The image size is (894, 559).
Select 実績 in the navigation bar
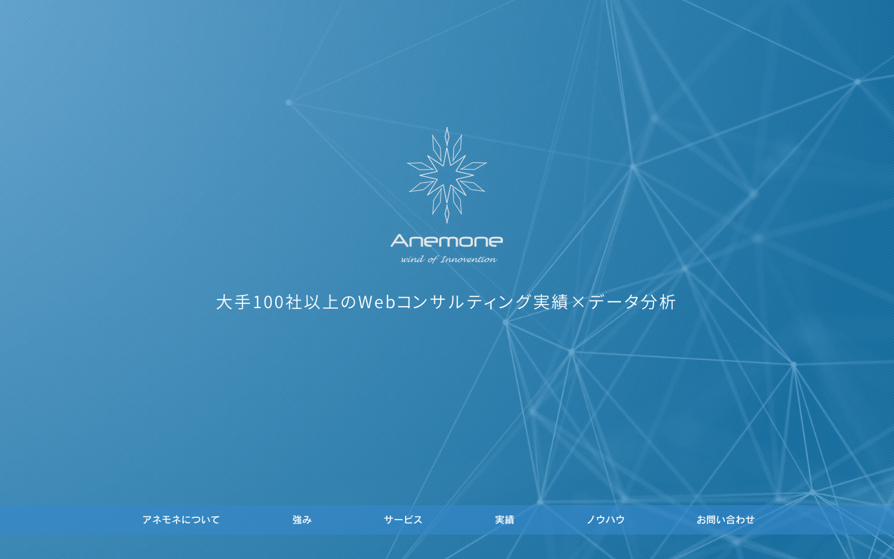(x=504, y=520)
